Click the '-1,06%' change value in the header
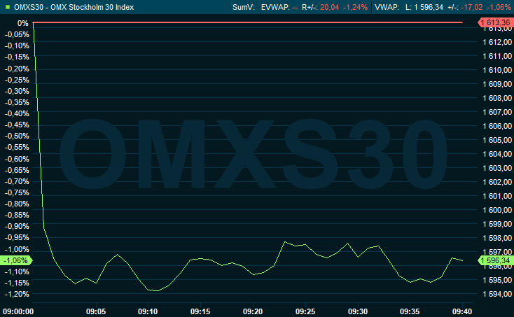The width and height of the screenshot is (514, 317). [x=499, y=7]
